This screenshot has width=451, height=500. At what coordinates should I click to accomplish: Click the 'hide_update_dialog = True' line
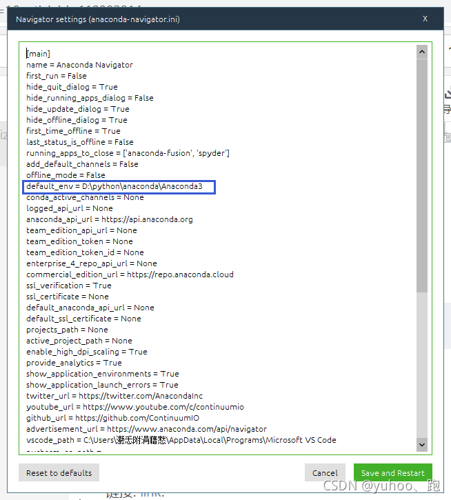tap(77, 109)
